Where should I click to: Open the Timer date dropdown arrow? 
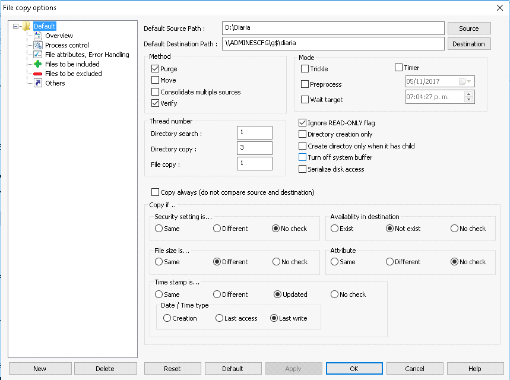tap(468, 81)
